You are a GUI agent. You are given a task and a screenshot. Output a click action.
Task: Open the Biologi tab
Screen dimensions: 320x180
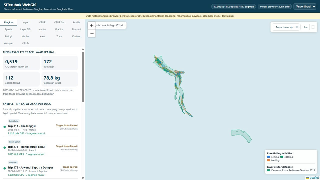click(x=8, y=36)
